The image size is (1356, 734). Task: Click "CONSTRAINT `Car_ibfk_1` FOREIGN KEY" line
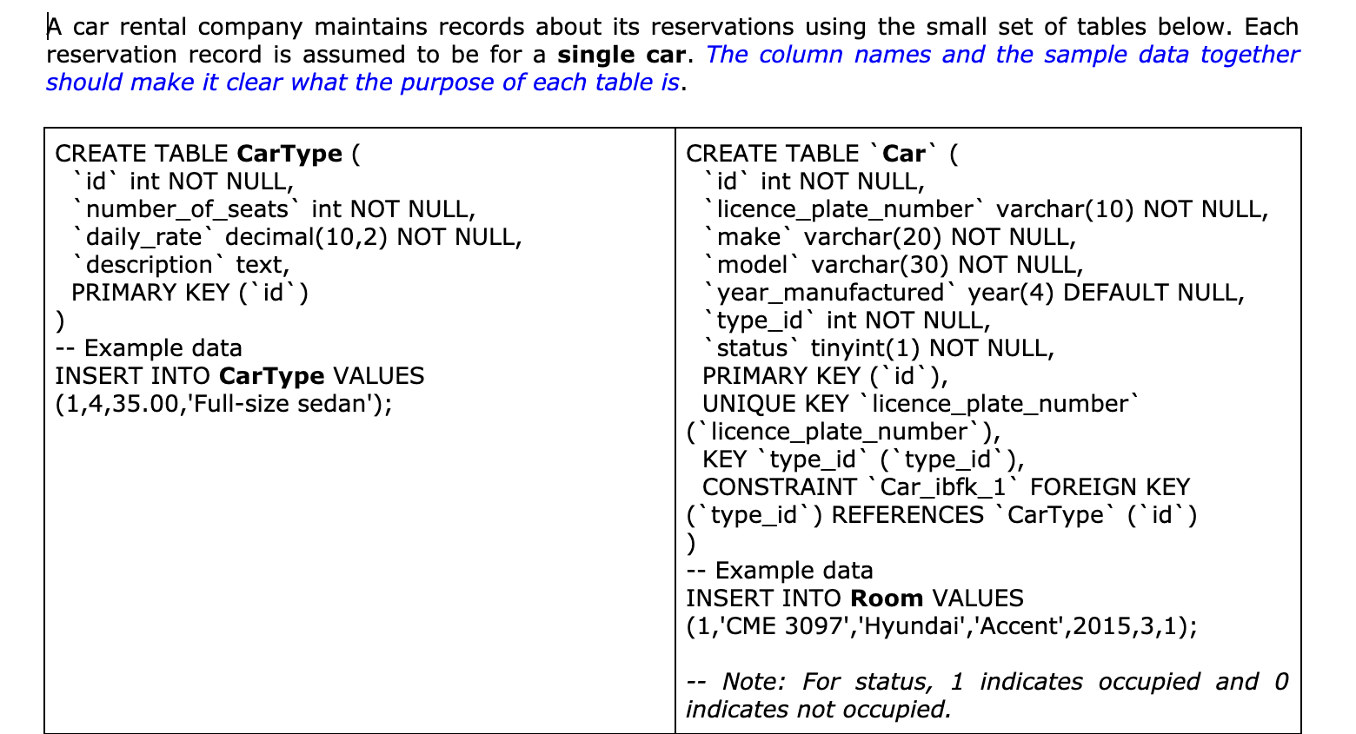tap(947, 487)
